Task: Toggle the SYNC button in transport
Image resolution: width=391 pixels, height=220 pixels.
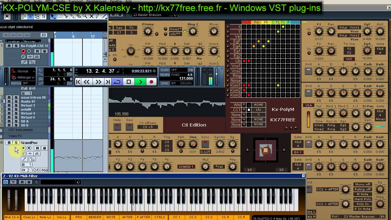Action: 165,83
